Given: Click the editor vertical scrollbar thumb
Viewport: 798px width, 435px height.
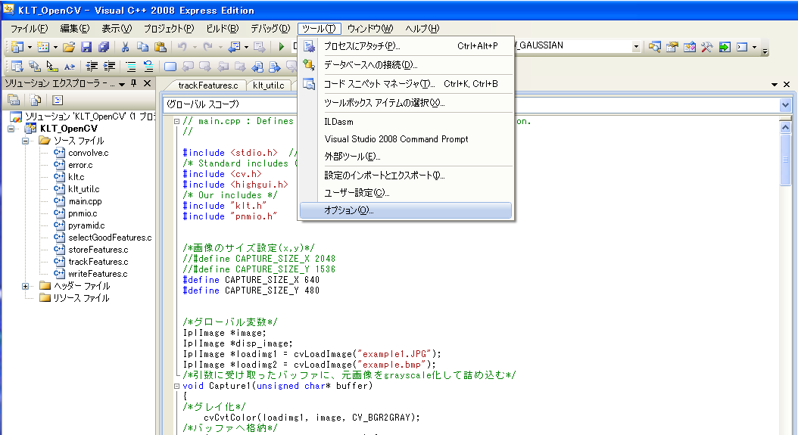Looking at the screenshot, I should pyautogui.click(x=785, y=159).
